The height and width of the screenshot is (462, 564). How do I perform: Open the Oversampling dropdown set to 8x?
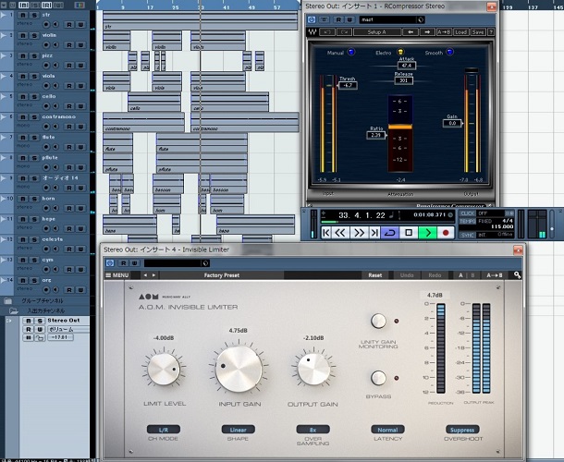click(x=313, y=430)
